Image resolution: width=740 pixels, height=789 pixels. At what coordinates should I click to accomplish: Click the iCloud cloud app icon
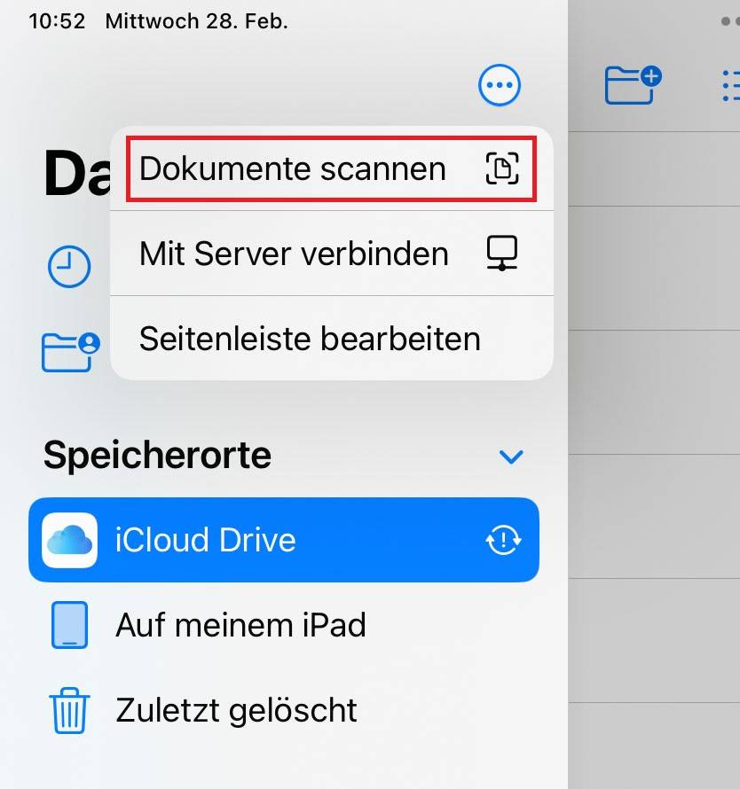coord(69,540)
